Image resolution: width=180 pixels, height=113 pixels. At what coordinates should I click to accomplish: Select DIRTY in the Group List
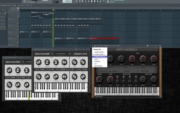tap(100, 59)
